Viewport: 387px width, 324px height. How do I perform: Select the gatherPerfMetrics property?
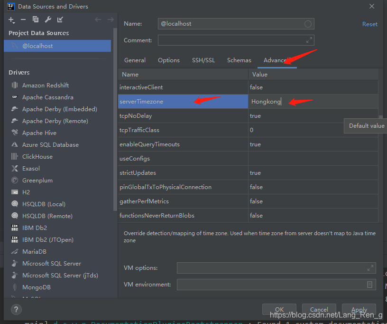[x=183, y=201]
